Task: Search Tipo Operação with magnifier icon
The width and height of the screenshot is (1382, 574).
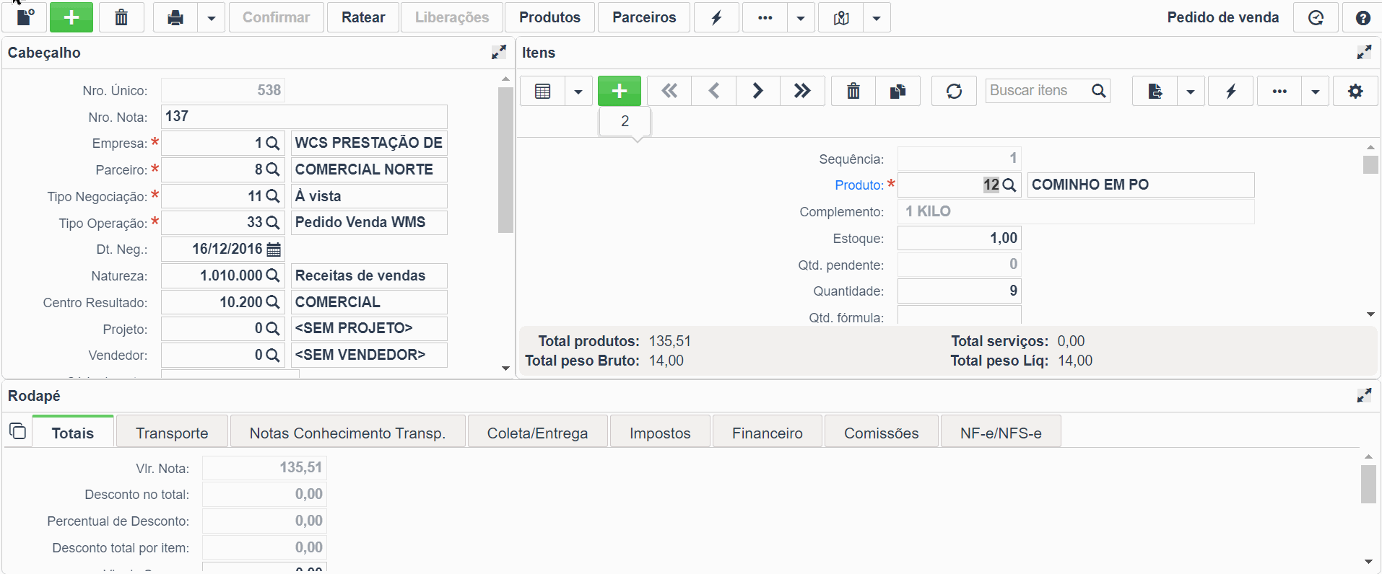Action: pyautogui.click(x=272, y=223)
